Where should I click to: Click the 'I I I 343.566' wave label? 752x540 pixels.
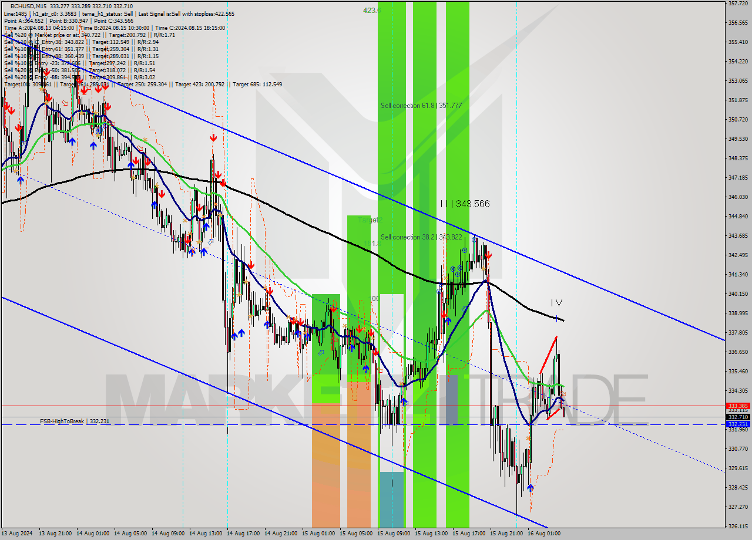pyautogui.click(x=465, y=204)
